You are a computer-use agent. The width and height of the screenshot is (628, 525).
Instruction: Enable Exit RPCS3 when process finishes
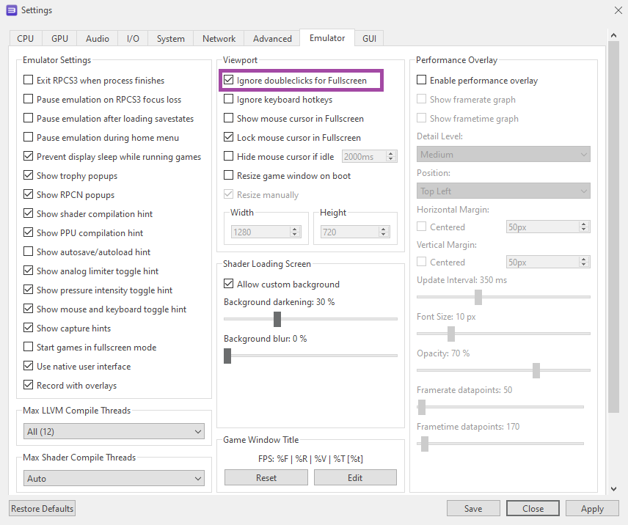click(29, 81)
